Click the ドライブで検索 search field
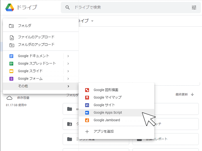Image resolution: width=202 pixels, height=151 pixels. pyautogui.click(x=131, y=8)
